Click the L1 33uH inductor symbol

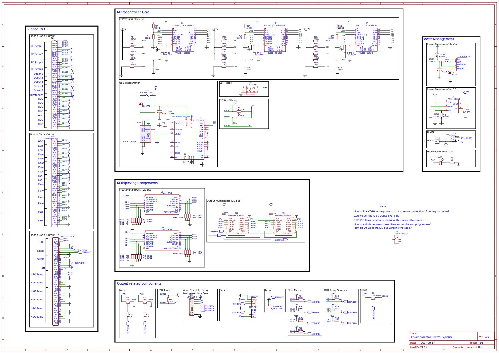pos(445,62)
